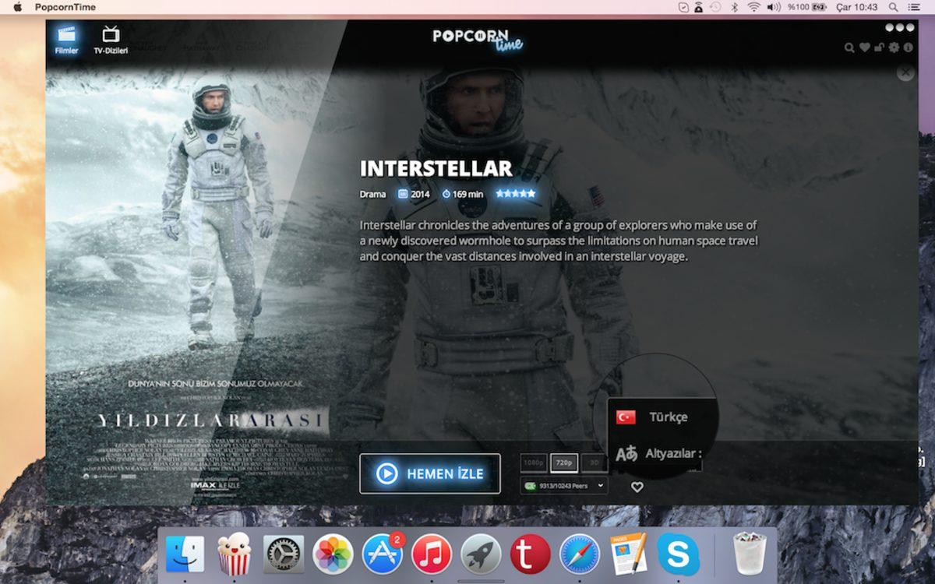Enable 3D playback mode
Screen dimensions: 935x584
point(593,461)
